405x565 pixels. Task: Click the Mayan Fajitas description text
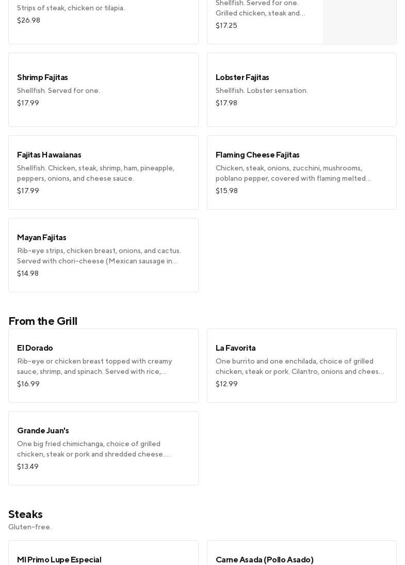(99, 256)
